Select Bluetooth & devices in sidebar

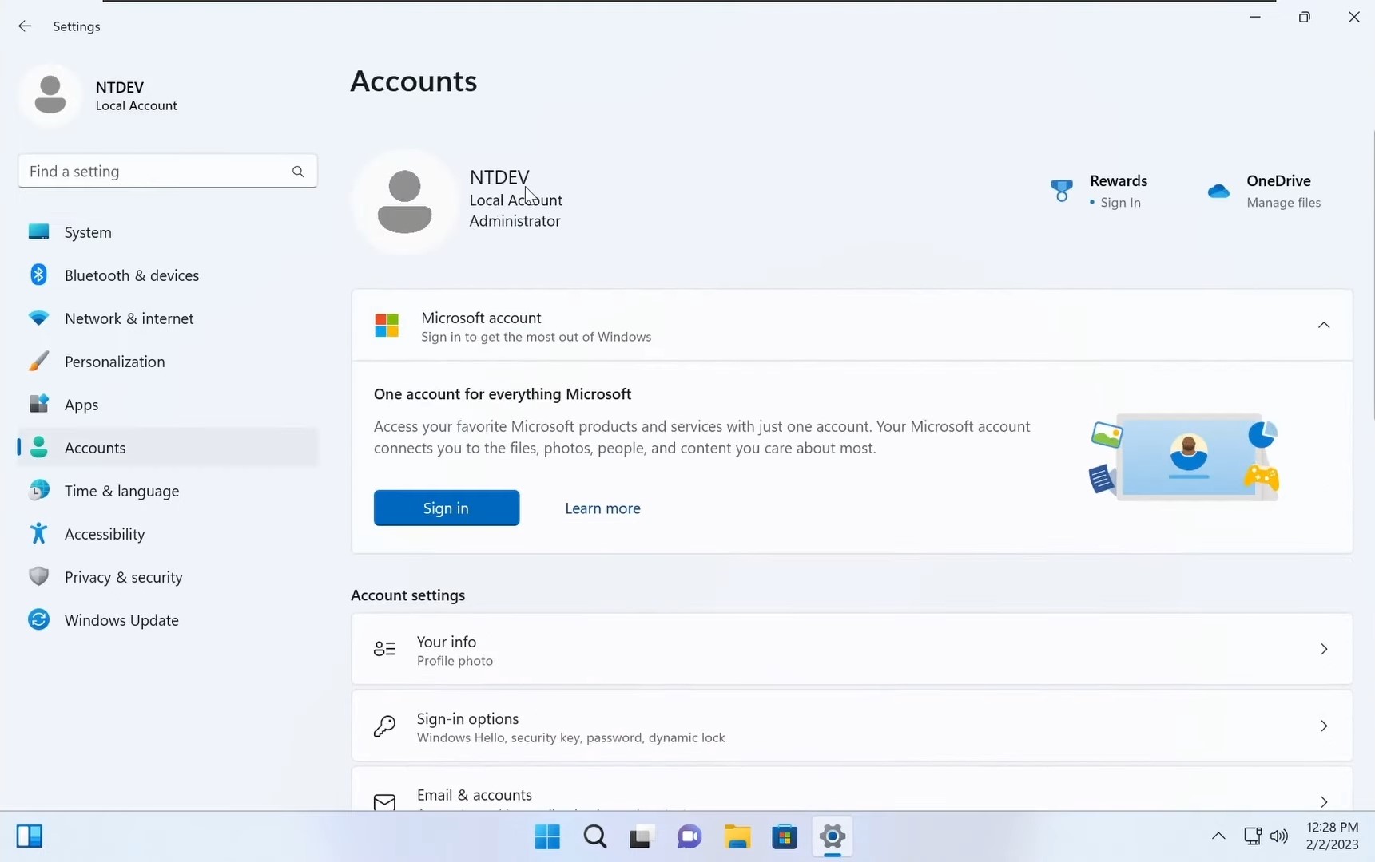(38, 275)
